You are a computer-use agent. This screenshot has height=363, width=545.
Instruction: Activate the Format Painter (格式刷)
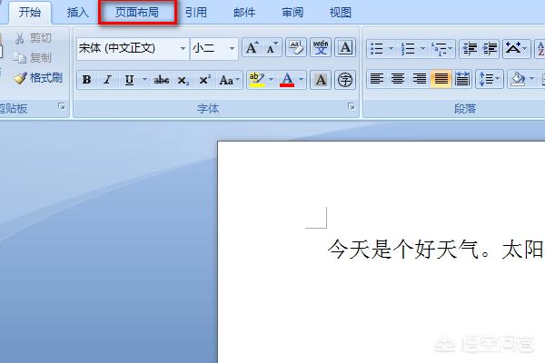pos(38,78)
